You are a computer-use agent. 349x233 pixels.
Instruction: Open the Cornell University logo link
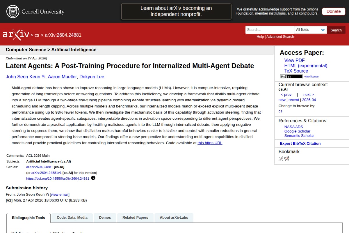[x=35, y=12]
